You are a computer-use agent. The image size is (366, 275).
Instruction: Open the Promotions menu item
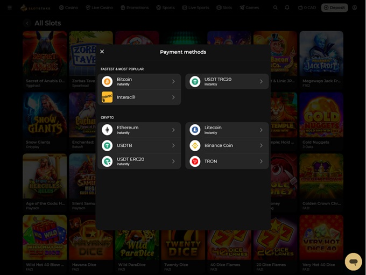coord(135,8)
